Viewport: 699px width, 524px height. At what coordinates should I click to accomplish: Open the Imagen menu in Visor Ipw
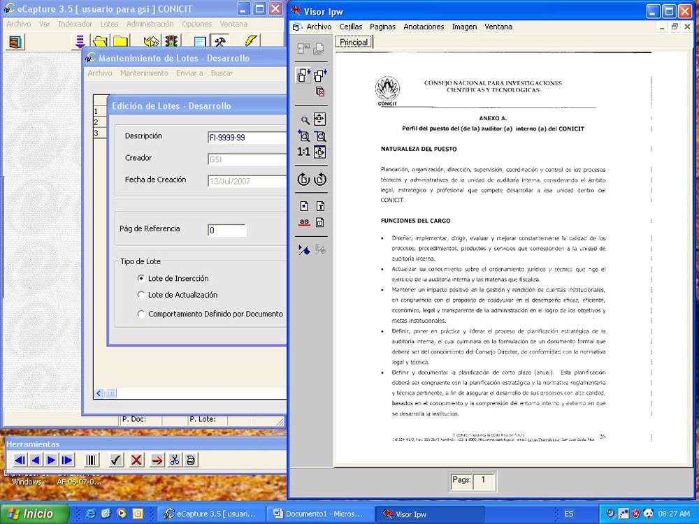(x=464, y=27)
